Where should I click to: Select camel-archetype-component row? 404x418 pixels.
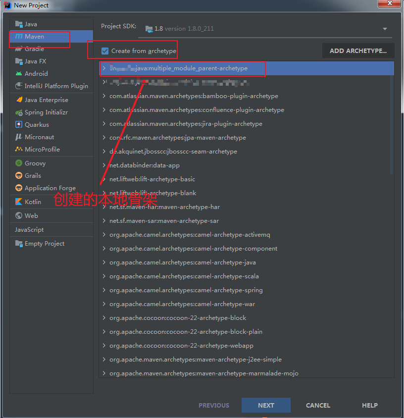click(247, 249)
